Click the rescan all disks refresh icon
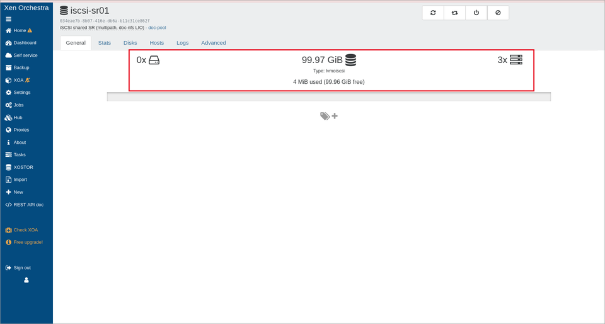 (433, 13)
